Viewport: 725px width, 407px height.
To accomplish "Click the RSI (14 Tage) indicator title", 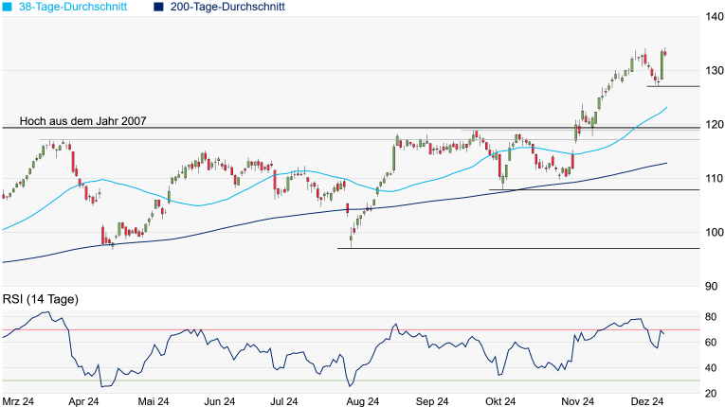I will pyautogui.click(x=41, y=299).
